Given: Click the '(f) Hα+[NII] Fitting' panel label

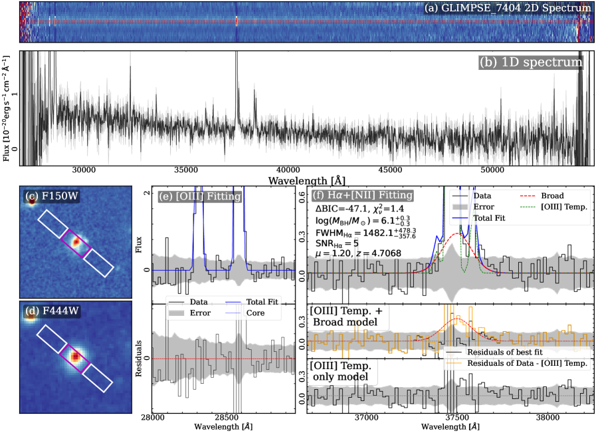Looking at the screenshot, I should click(x=363, y=196).
